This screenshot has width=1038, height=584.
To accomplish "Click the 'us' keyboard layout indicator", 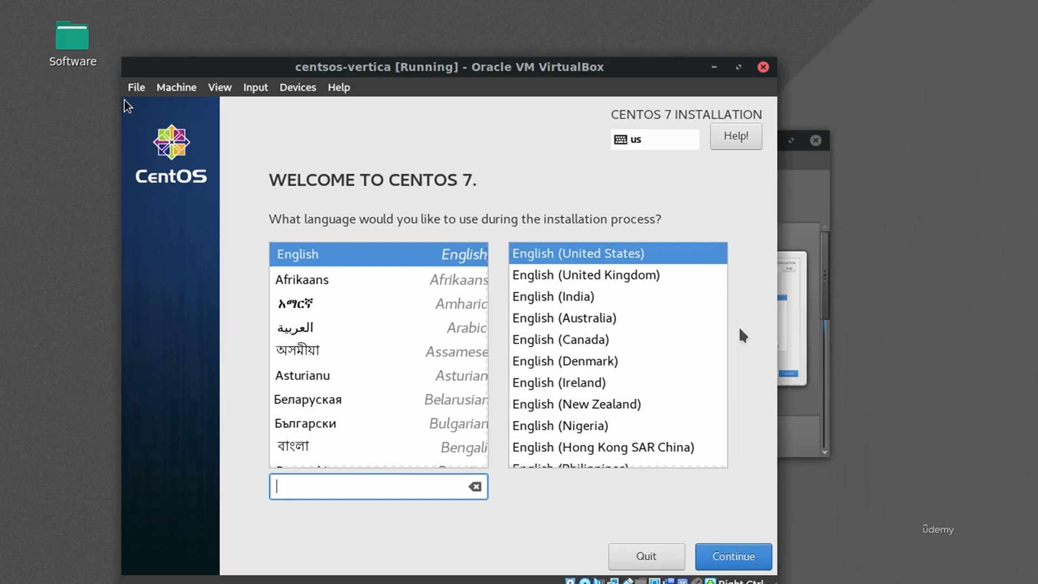I will click(655, 140).
